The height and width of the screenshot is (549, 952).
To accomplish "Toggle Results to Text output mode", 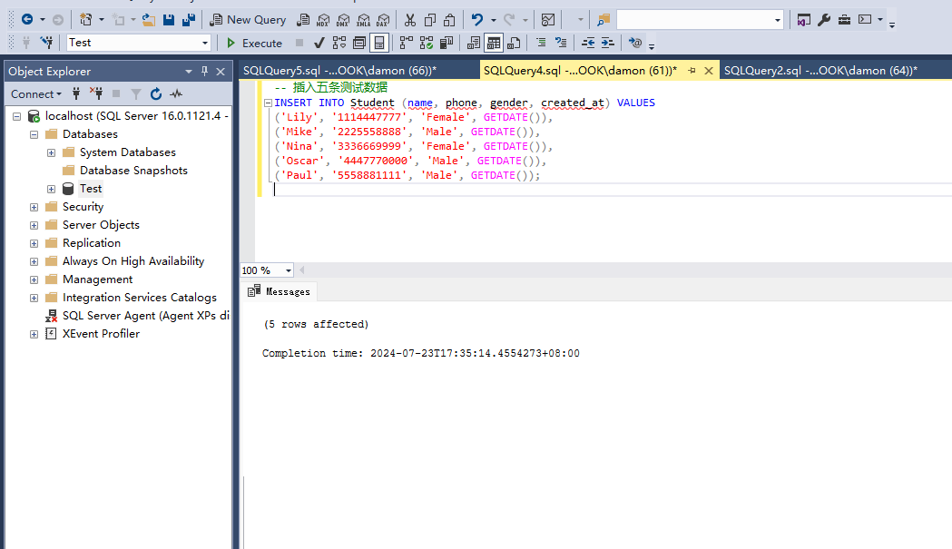I will pyautogui.click(x=474, y=44).
